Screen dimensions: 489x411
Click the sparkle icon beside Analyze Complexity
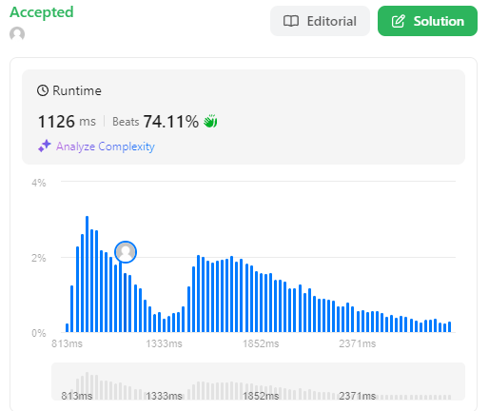click(x=45, y=146)
